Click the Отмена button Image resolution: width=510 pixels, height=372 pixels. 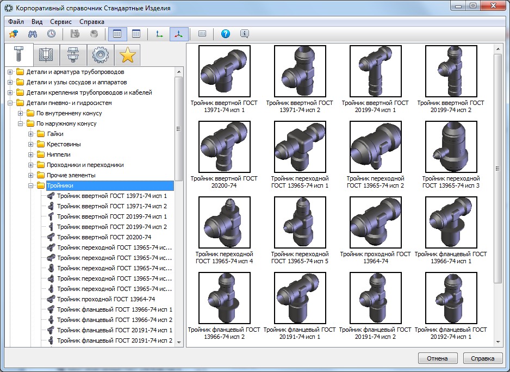(437, 358)
